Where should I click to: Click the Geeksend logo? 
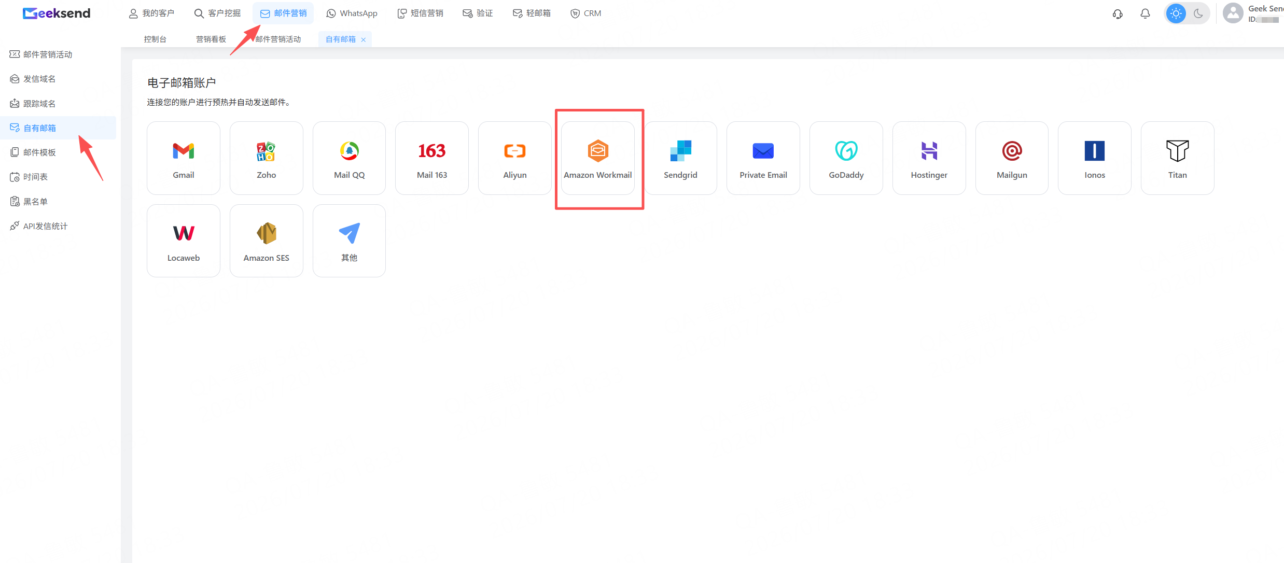pyautogui.click(x=57, y=13)
